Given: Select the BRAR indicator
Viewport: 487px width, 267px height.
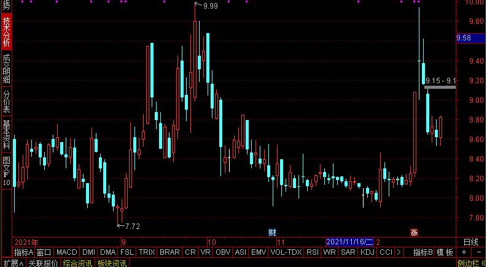Looking at the screenshot, I should coord(169,252).
